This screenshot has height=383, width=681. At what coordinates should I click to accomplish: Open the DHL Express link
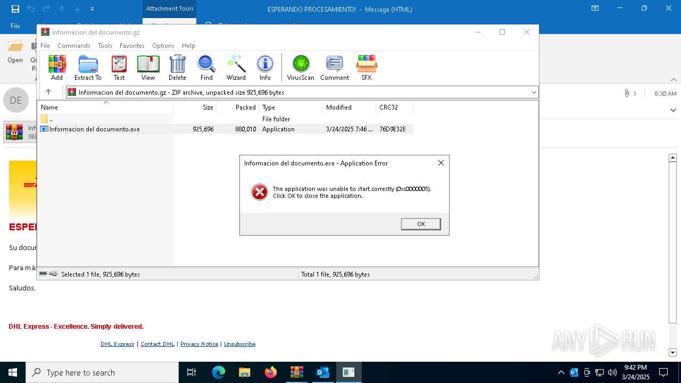pos(117,344)
